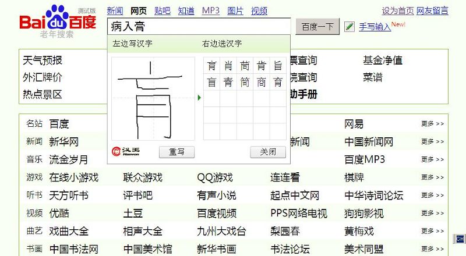
Task: Open QQ游戏 link
Action: coord(215,177)
